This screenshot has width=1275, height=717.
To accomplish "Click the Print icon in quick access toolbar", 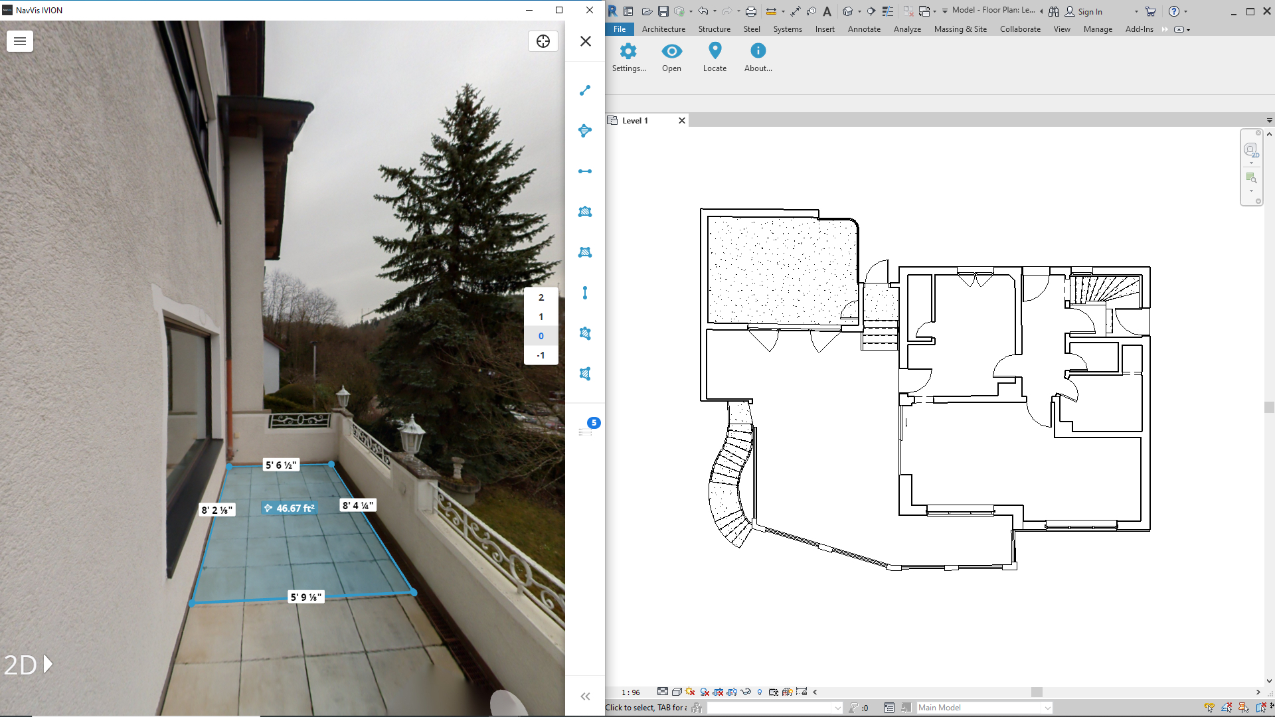I will (751, 11).
